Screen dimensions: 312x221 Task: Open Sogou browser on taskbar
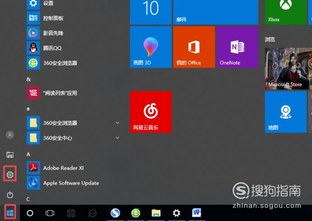(x=115, y=213)
